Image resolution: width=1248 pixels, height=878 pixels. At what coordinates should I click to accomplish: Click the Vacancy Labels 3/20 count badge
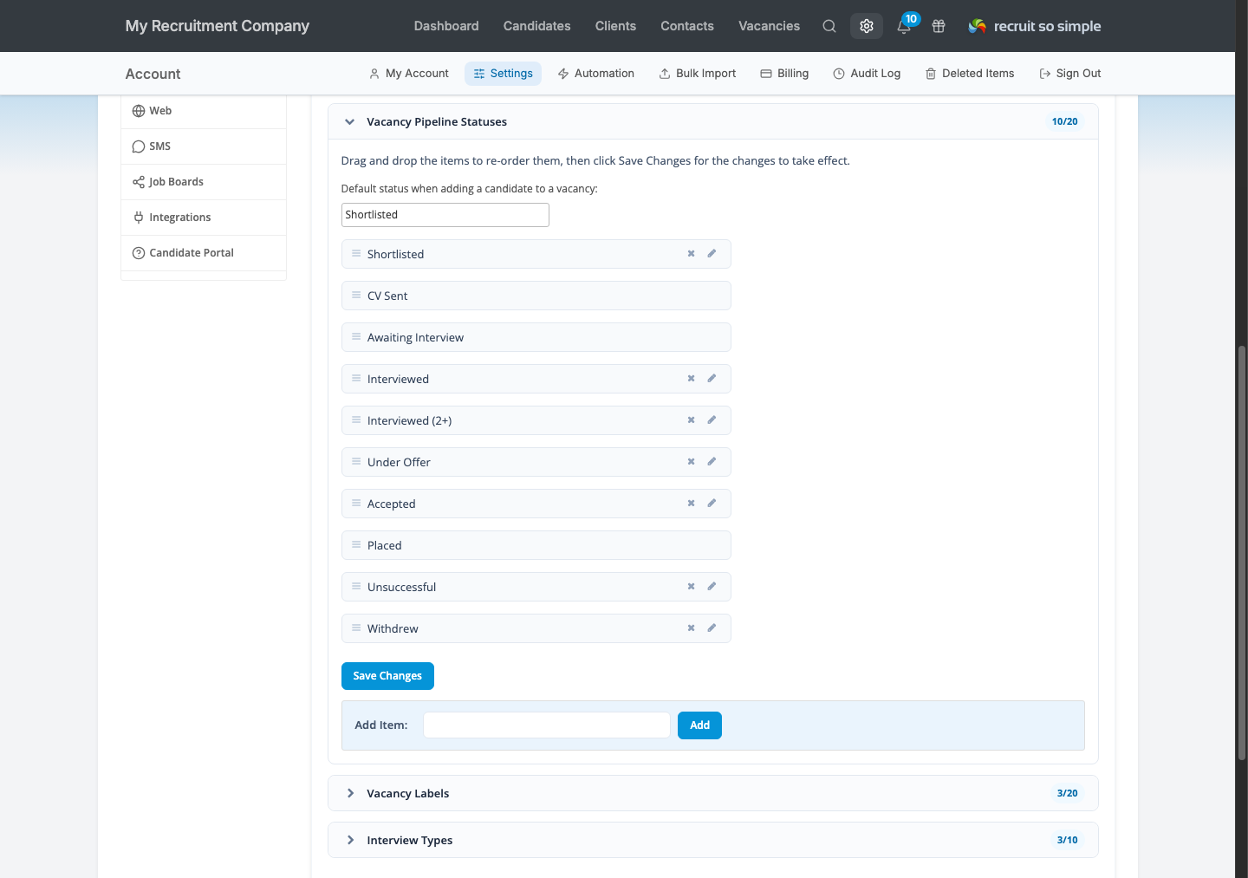(1067, 793)
